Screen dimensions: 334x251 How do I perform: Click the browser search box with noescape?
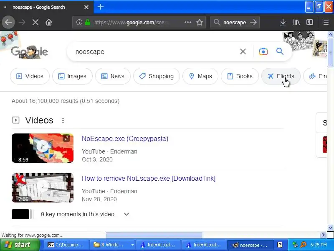[235, 22]
